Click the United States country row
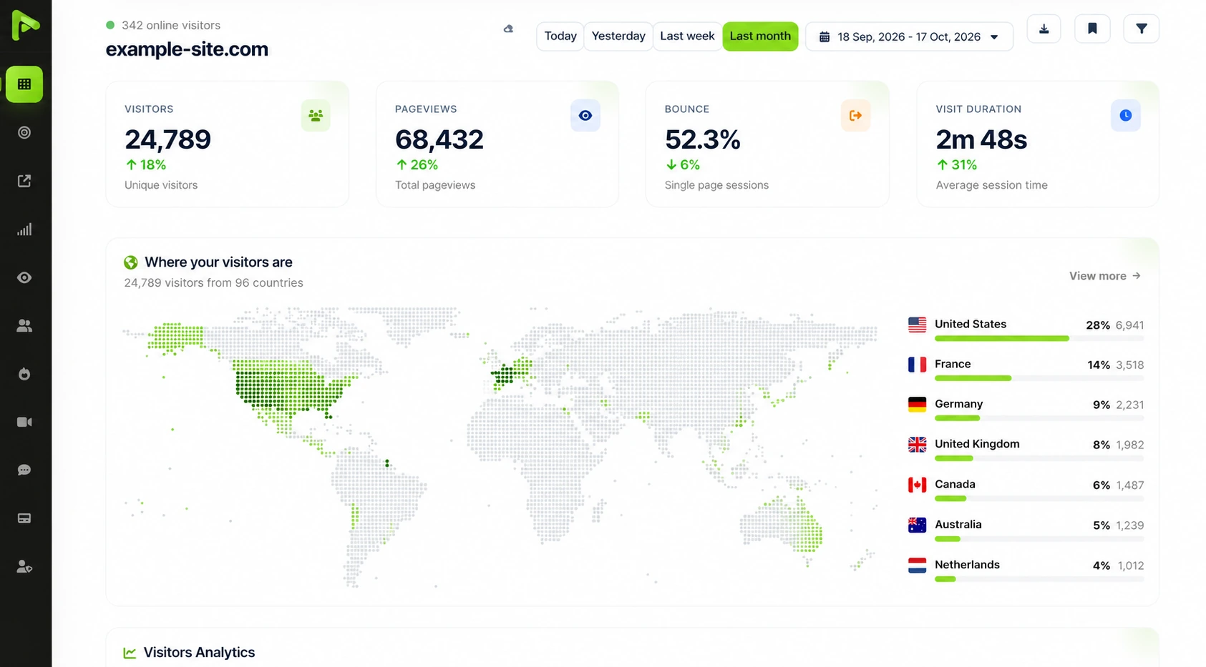This screenshot has height=667, width=1206. point(1026,329)
